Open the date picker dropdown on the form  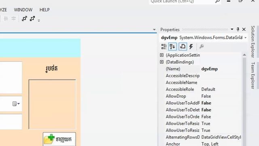click(16, 104)
